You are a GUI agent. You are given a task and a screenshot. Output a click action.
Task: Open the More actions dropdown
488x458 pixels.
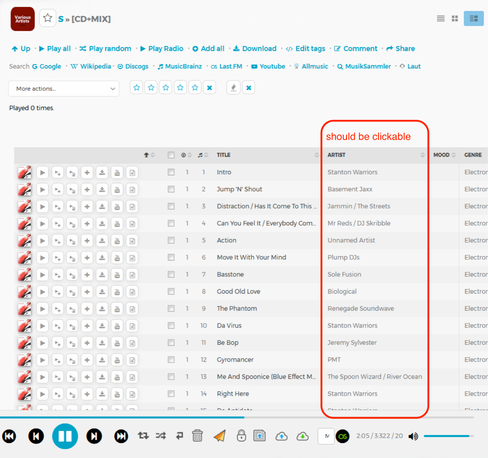tap(64, 88)
